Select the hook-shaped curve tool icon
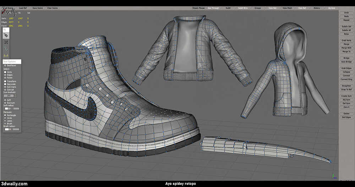The height and width of the screenshot is (187, 355). (6, 49)
